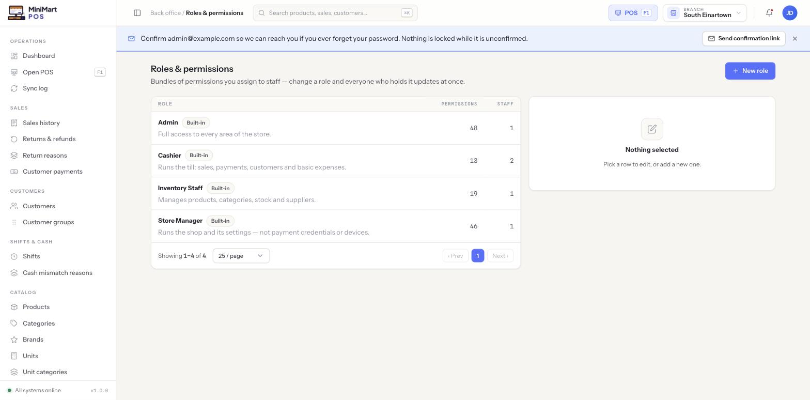The image size is (810, 400).
Task: Click the edit icon in empty panel
Action: coord(652,129)
